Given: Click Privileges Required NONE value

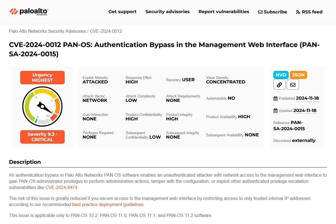Looking at the screenshot, I should point(90,137).
